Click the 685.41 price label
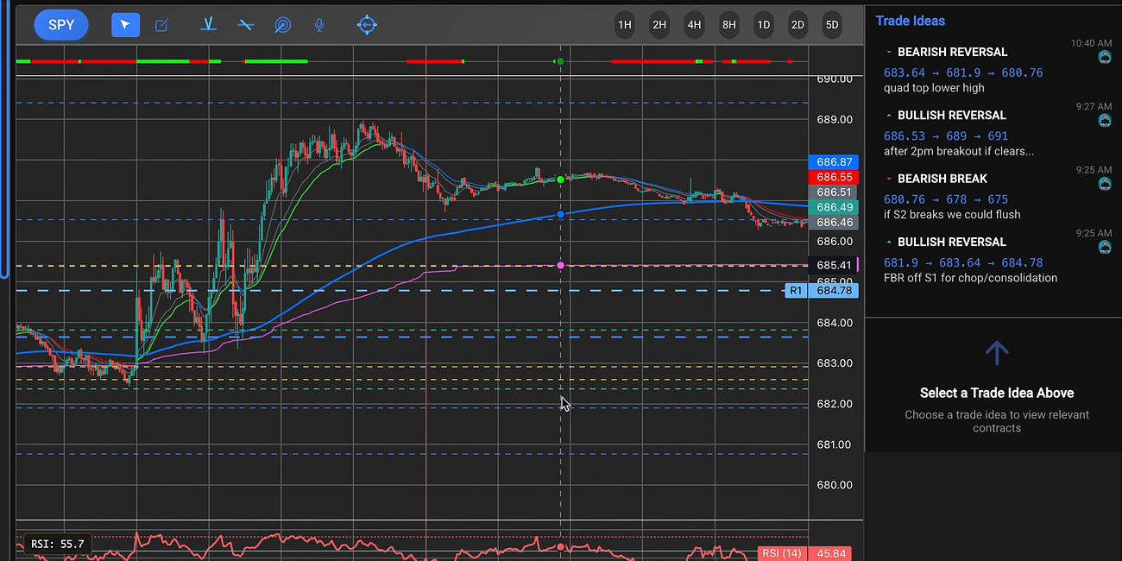 [x=835, y=265]
